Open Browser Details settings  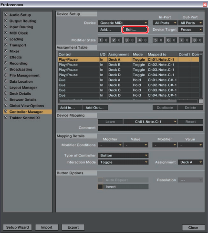[23, 100]
